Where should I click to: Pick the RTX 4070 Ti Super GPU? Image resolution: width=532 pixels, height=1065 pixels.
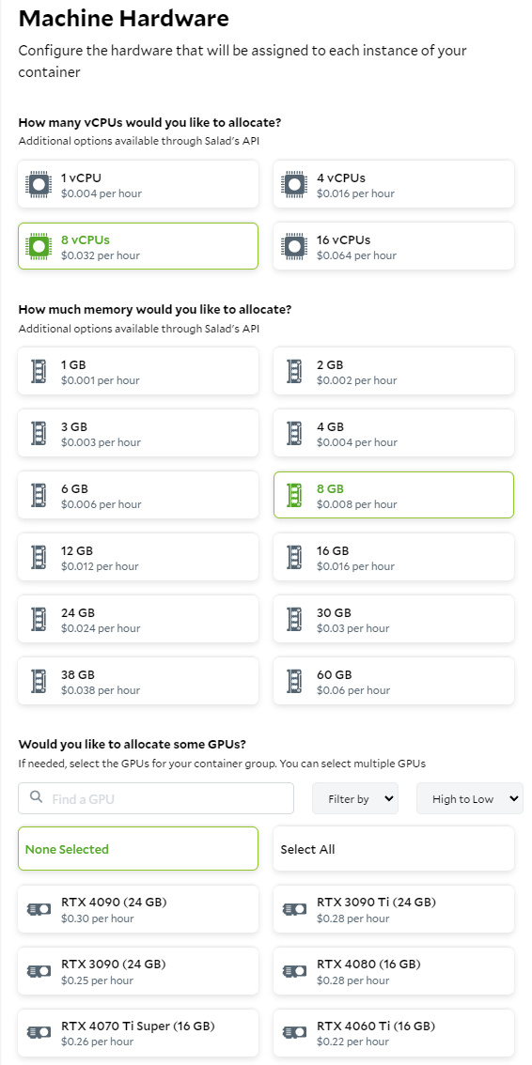click(x=138, y=1032)
